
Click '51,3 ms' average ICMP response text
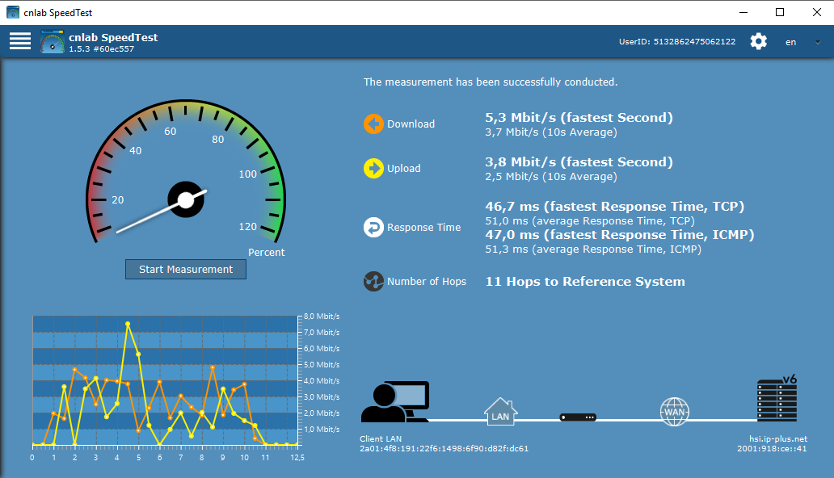click(x=593, y=249)
